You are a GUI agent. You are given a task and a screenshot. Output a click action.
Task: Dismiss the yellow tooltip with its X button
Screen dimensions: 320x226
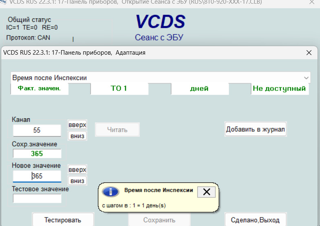pyautogui.click(x=207, y=192)
